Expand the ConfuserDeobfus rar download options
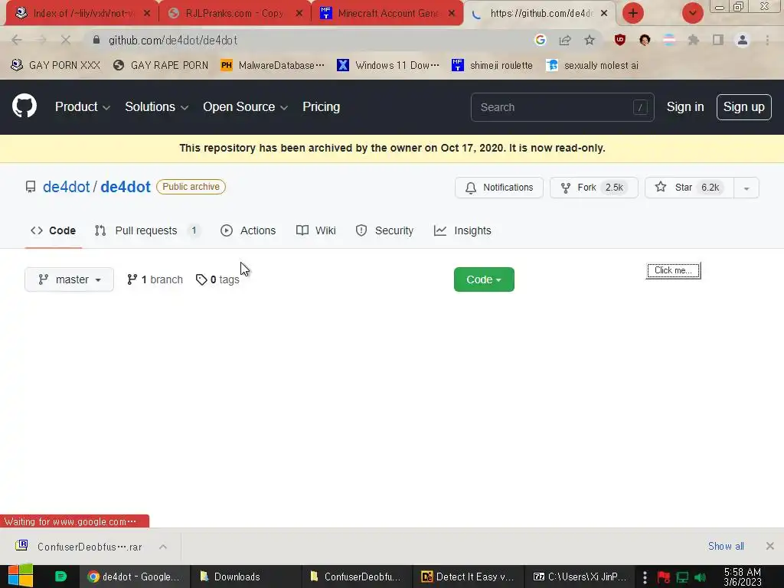The height and width of the screenshot is (588, 784). coord(163,547)
